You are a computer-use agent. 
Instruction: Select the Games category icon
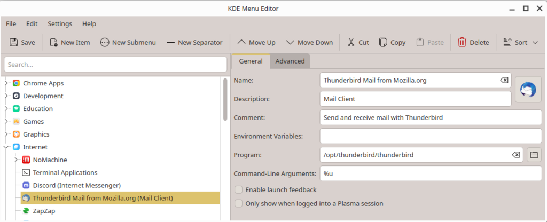(x=16, y=122)
